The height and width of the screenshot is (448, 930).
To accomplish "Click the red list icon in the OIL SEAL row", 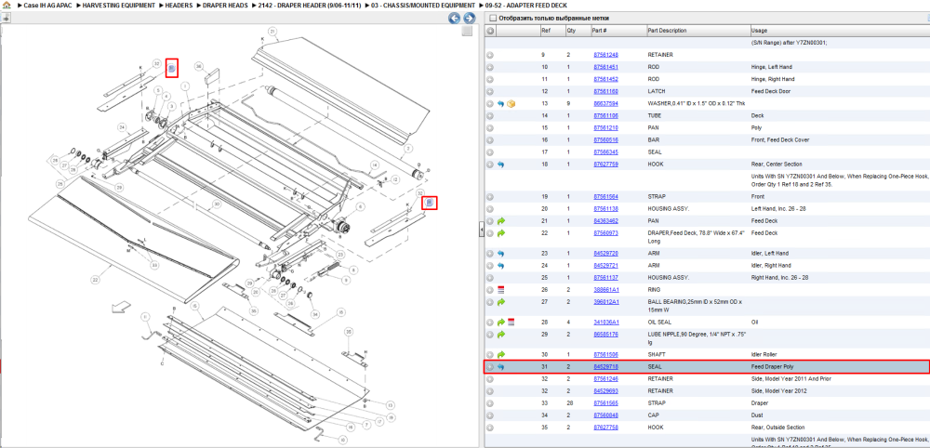I will tap(511, 323).
